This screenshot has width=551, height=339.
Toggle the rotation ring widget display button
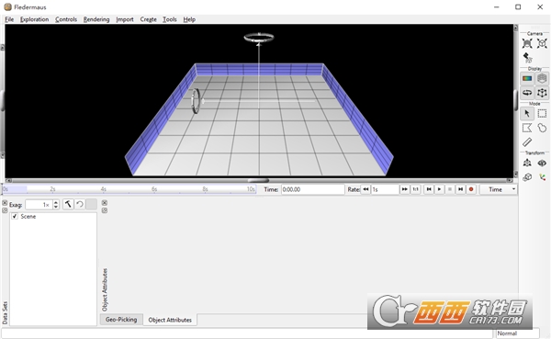point(527,93)
